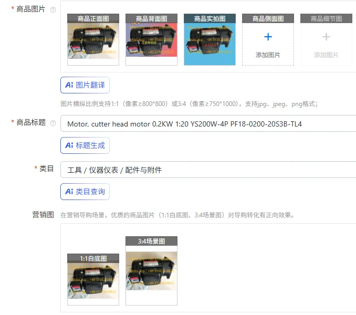
Task: Click the grey plus in 商品细节图 slot
Action: [326, 37]
